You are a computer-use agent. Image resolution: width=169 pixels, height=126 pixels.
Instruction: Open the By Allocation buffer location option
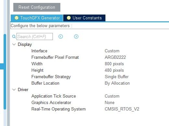click(117, 83)
